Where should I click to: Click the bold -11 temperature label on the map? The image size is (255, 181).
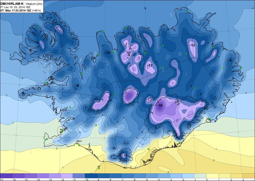pyautogui.click(x=124, y=156)
